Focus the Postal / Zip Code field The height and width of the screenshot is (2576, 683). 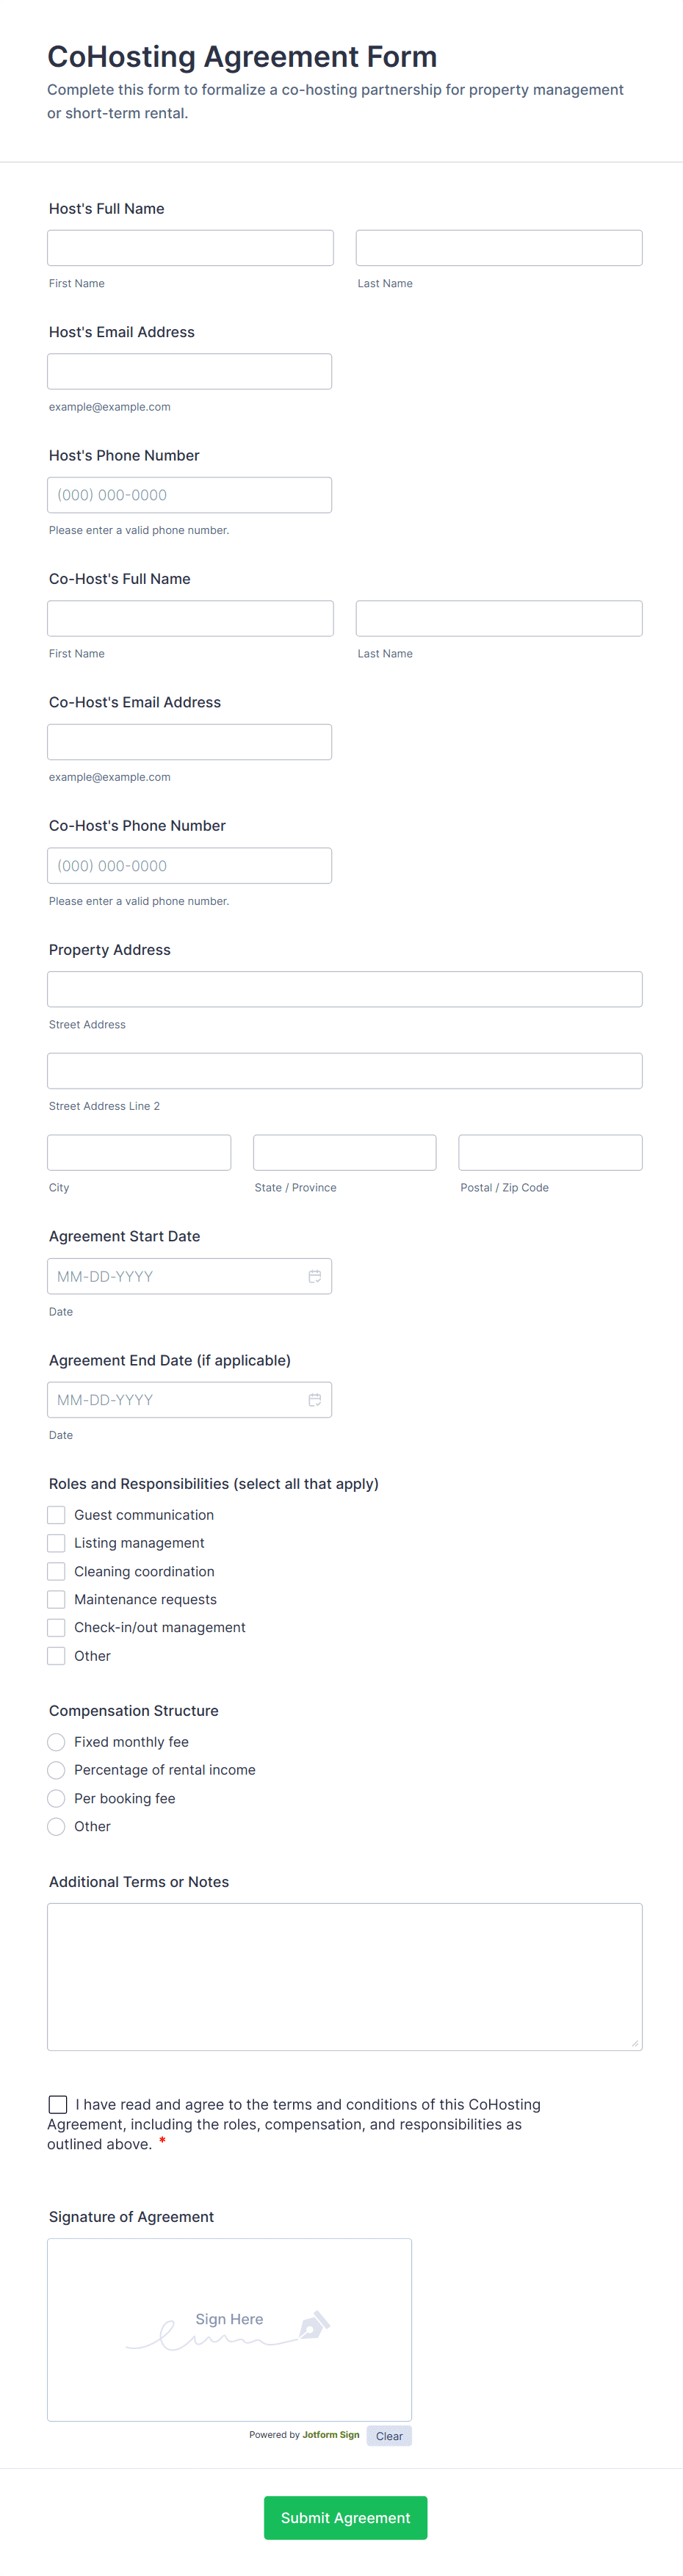pos(550,1152)
